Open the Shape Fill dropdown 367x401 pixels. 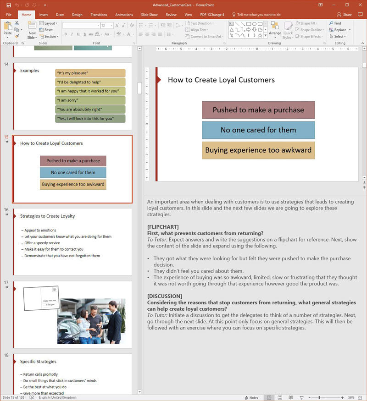(306, 23)
